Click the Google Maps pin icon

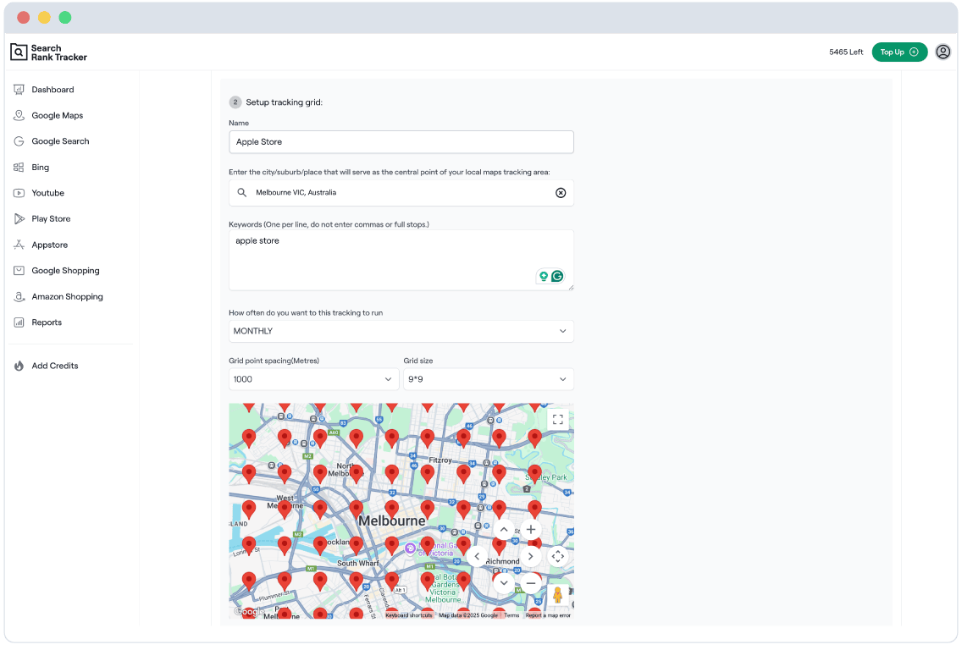click(x=19, y=115)
